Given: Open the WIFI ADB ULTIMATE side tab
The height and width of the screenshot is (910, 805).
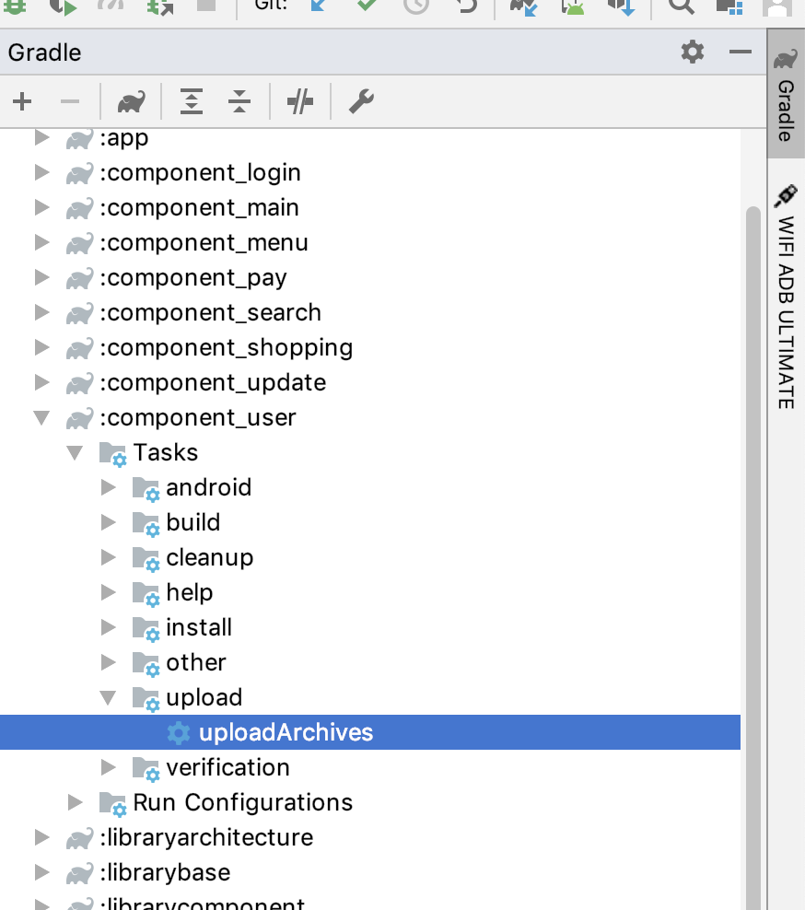Looking at the screenshot, I should pos(786,297).
